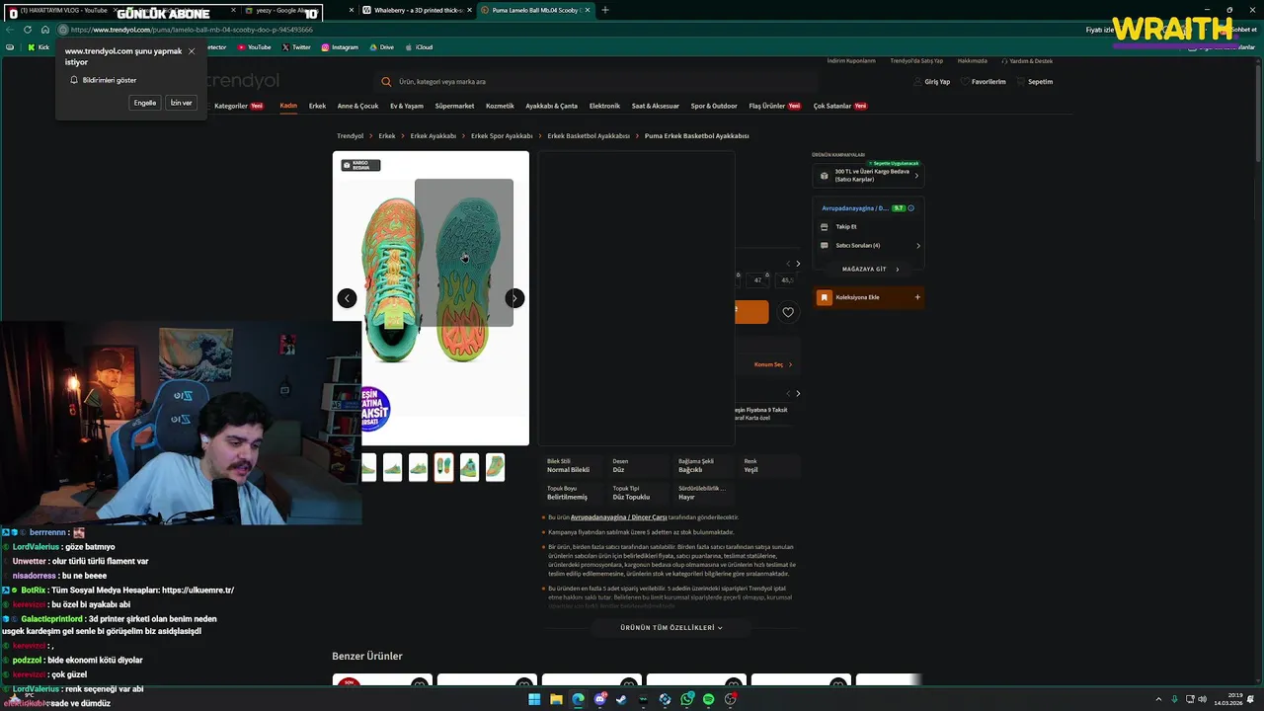Open the Instagram bookmark
The height and width of the screenshot is (711, 1264).
340,47
